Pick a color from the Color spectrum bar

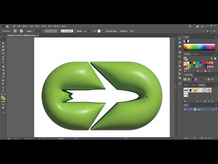199,47
